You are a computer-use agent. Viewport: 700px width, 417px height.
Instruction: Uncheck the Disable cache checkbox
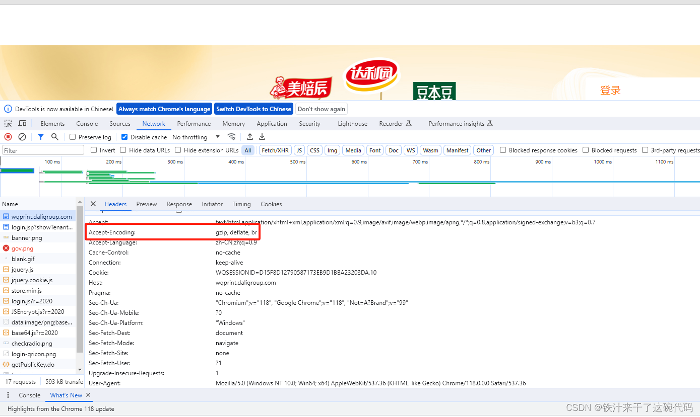click(x=124, y=136)
